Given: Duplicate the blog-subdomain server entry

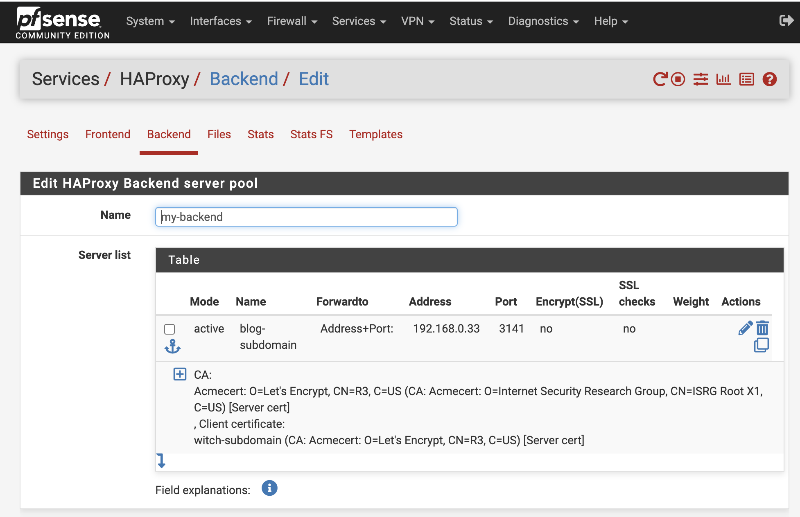Looking at the screenshot, I should click(x=761, y=345).
